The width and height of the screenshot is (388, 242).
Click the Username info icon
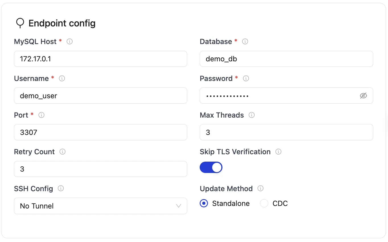62,78
